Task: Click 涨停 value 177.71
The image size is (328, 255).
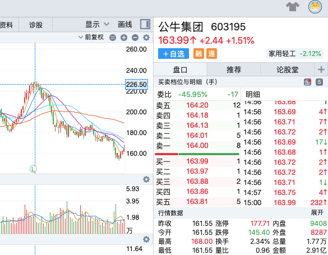Action: pyautogui.click(x=260, y=224)
